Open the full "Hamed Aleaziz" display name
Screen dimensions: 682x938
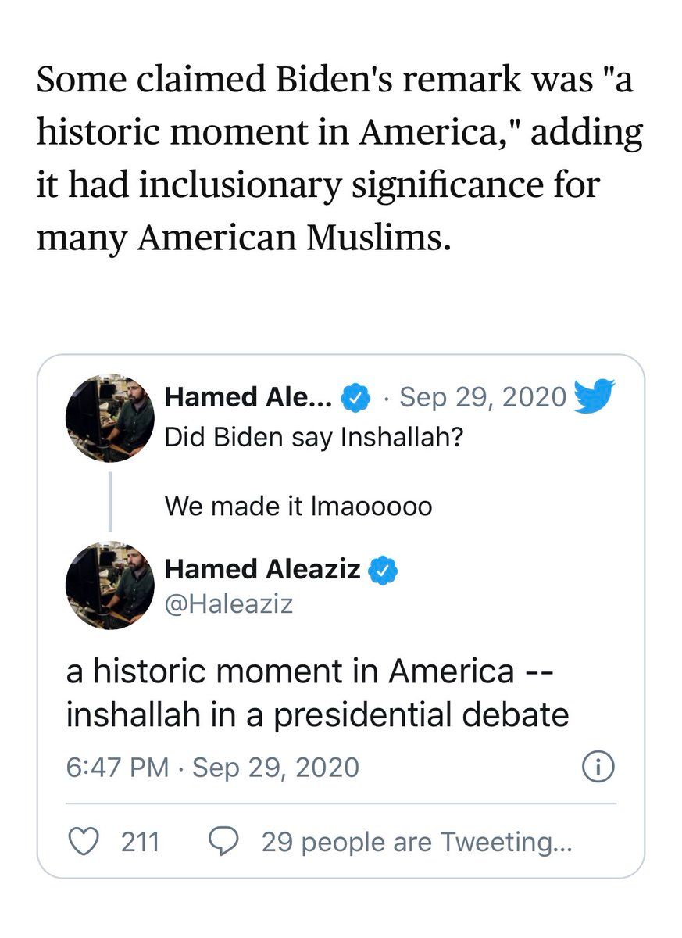[x=262, y=570]
